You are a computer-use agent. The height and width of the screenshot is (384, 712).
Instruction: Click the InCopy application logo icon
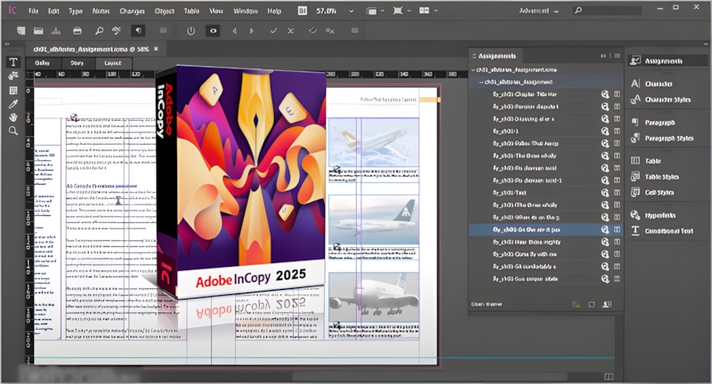click(x=12, y=10)
